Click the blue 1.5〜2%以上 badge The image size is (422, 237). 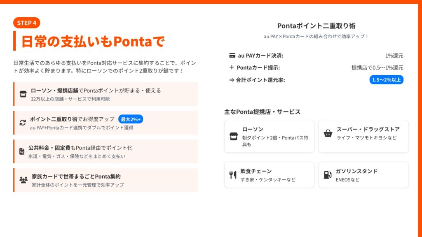tap(386, 80)
